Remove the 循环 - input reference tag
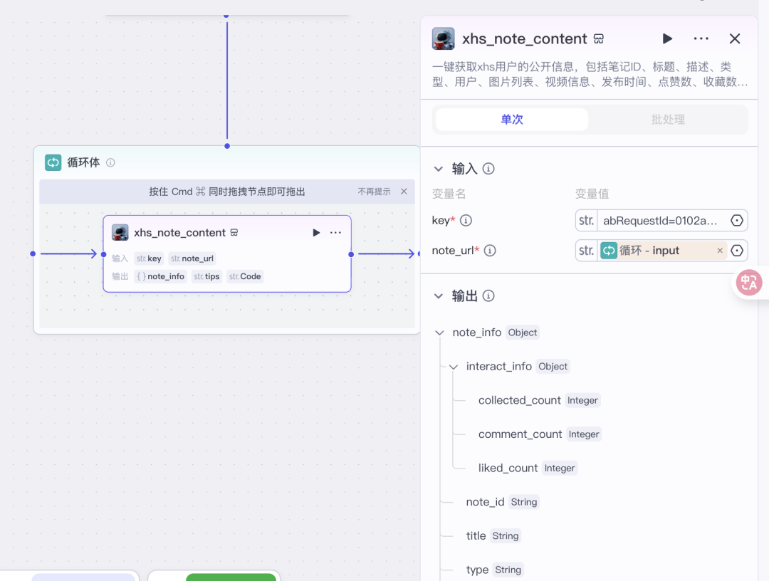This screenshot has width=769, height=581. pos(719,251)
